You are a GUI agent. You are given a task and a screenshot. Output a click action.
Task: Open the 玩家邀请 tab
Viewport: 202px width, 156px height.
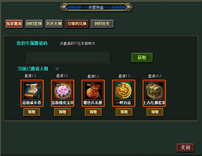14,24
